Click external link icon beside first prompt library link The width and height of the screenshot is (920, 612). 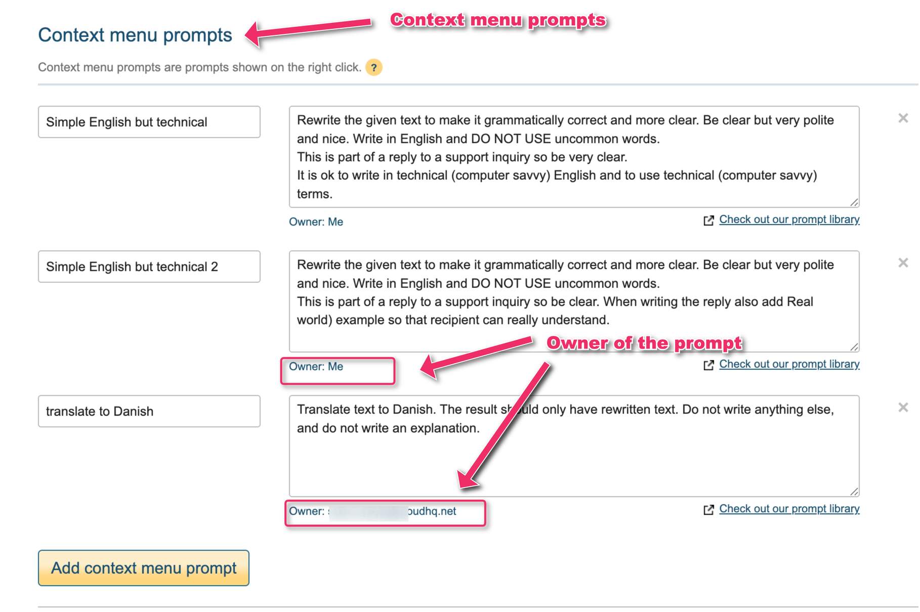pos(708,221)
